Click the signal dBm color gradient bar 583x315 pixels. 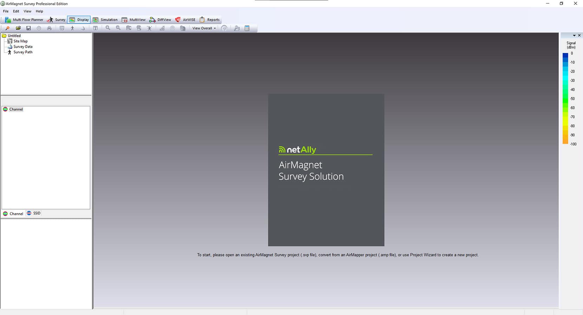[x=565, y=98]
